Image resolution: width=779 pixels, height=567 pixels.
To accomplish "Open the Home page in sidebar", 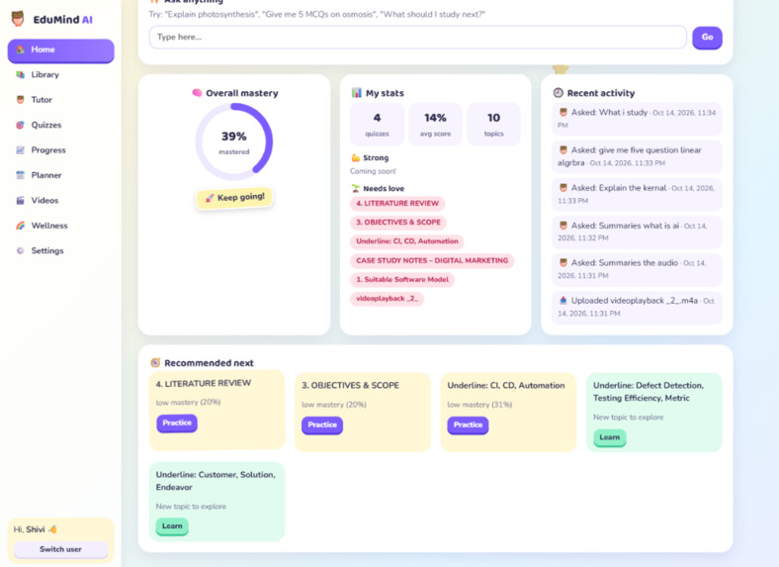I will (x=60, y=50).
